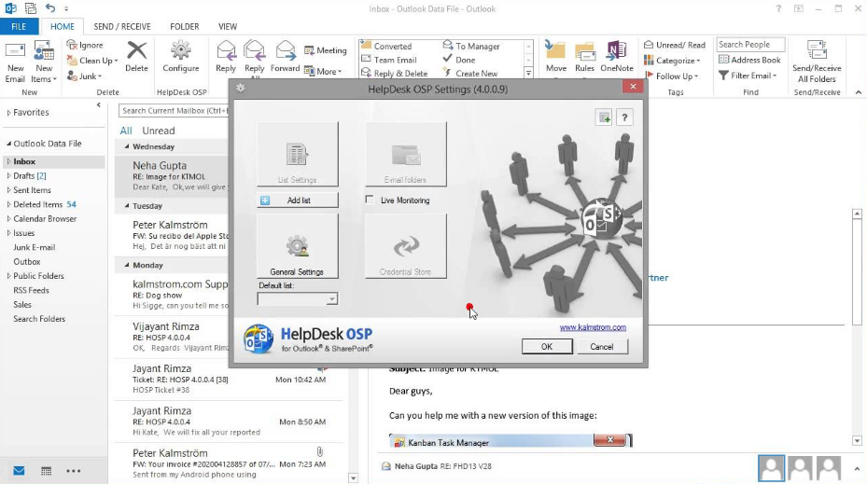Click the help question mark in dialog

tap(624, 118)
